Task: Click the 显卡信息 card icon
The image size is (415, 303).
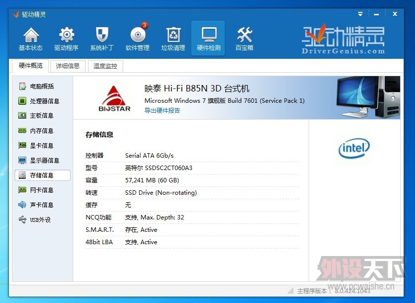Action: point(22,145)
